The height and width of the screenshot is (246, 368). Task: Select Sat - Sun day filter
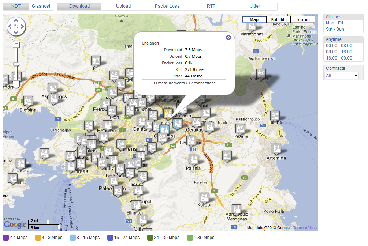(335, 29)
